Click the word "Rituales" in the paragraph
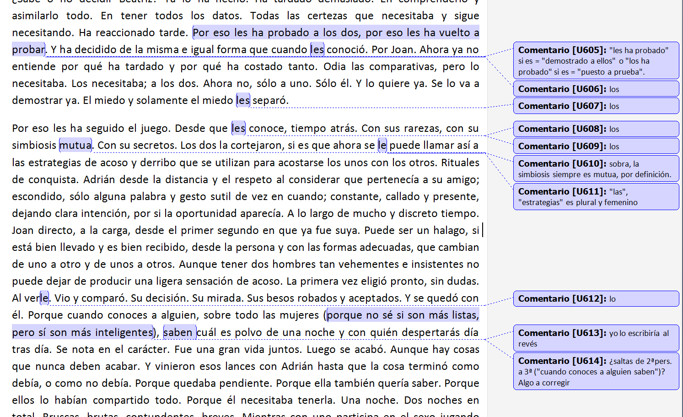 click(460, 162)
